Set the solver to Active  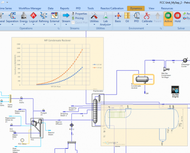[168, 18]
